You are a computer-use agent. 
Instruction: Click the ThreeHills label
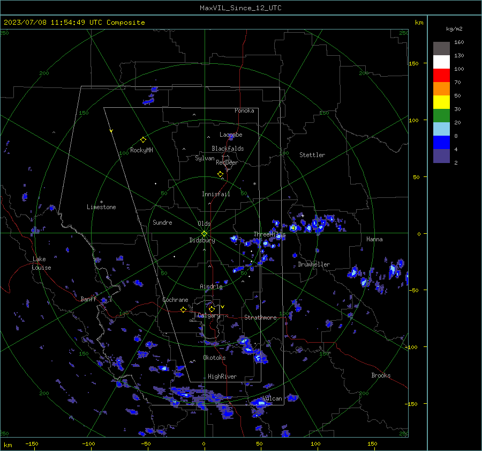click(x=269, y=234)
